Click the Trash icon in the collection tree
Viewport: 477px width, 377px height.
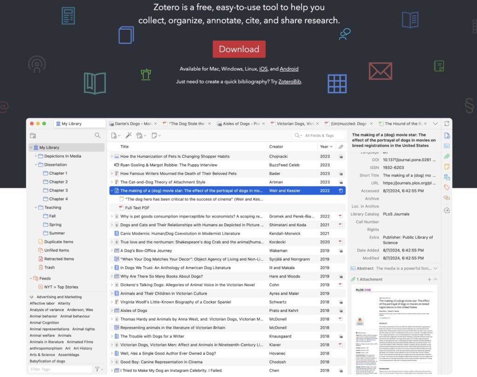coord(41,267)
